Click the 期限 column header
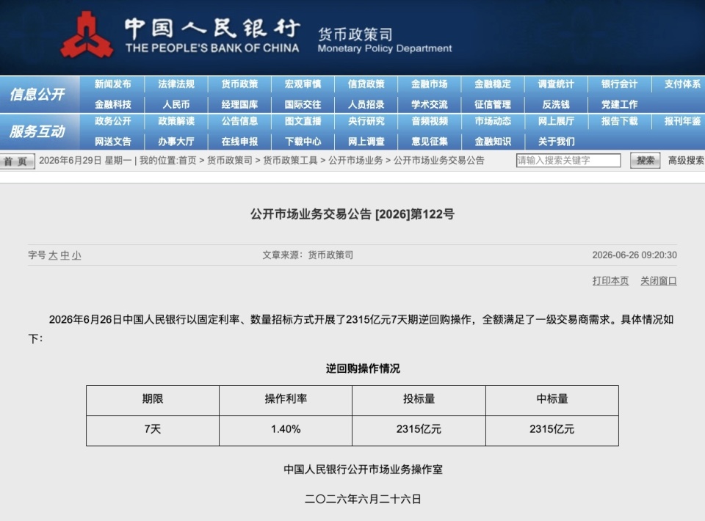Screen dimensions: 705x521 (153, 400)
